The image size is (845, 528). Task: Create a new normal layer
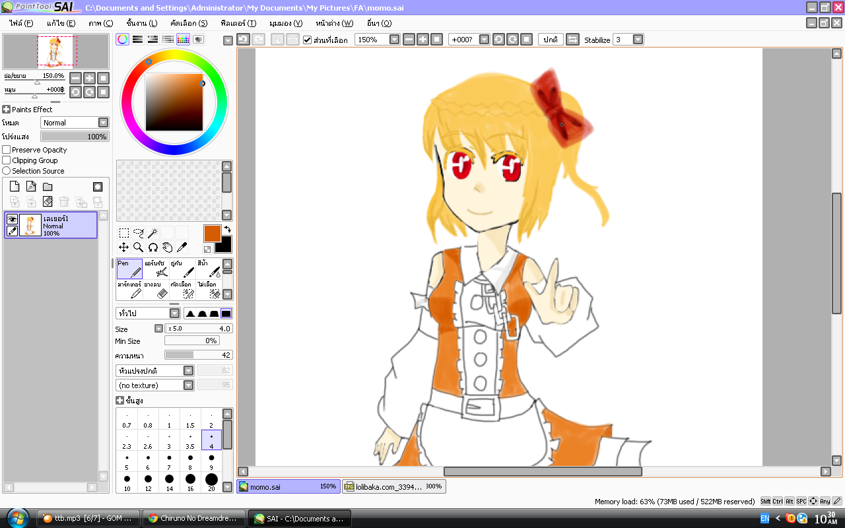15,187
